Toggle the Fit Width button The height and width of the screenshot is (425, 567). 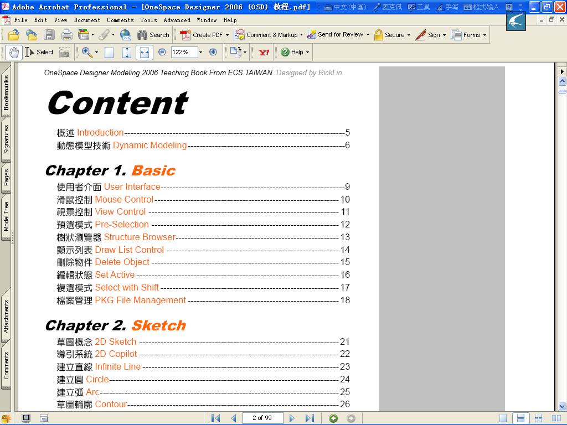[x=145, y=53]
